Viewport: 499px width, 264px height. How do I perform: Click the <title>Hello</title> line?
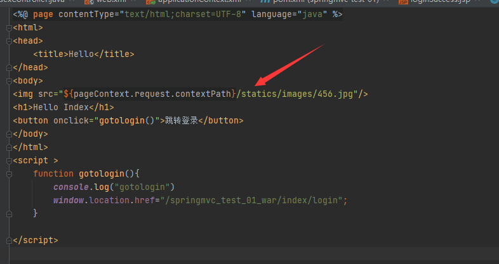click(x=84, y=54)
